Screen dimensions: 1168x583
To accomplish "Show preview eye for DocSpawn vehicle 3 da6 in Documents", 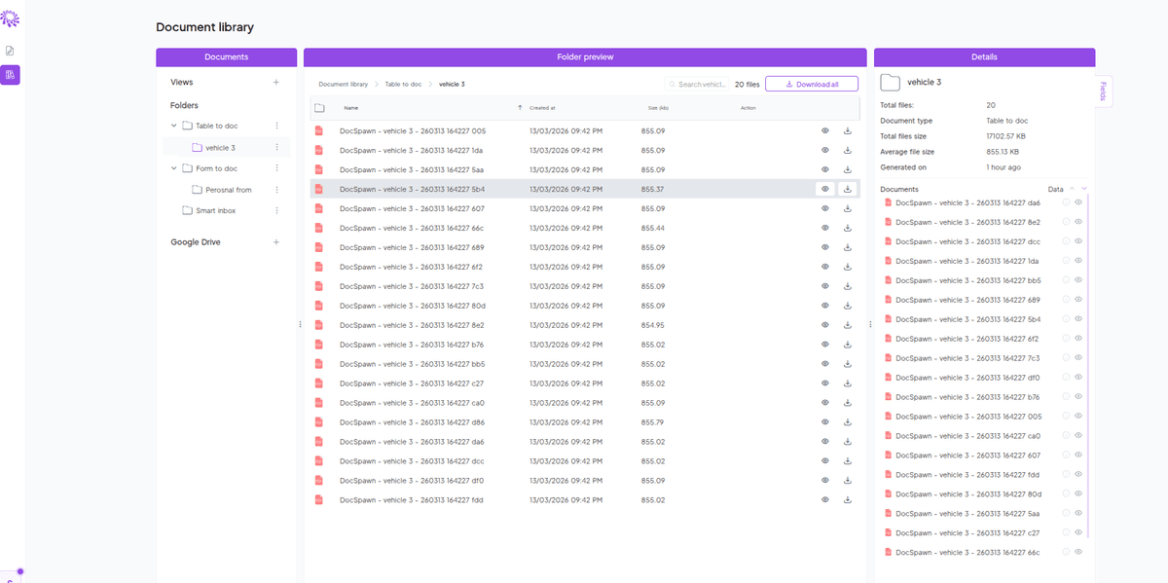I will click(x=1077, y=202).
